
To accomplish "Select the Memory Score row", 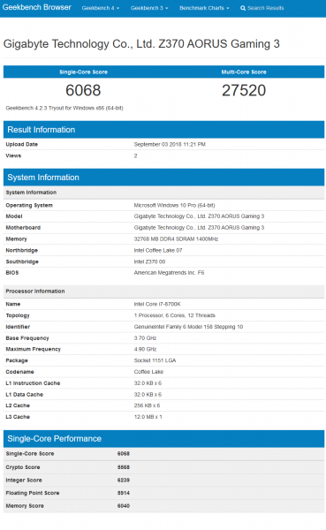I will (x=163, y=506).
